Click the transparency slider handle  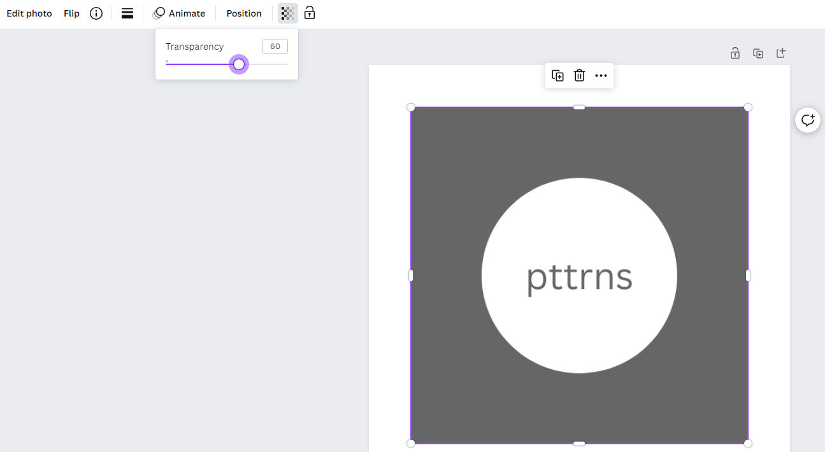pyautogui.click(x=239, y=64)
